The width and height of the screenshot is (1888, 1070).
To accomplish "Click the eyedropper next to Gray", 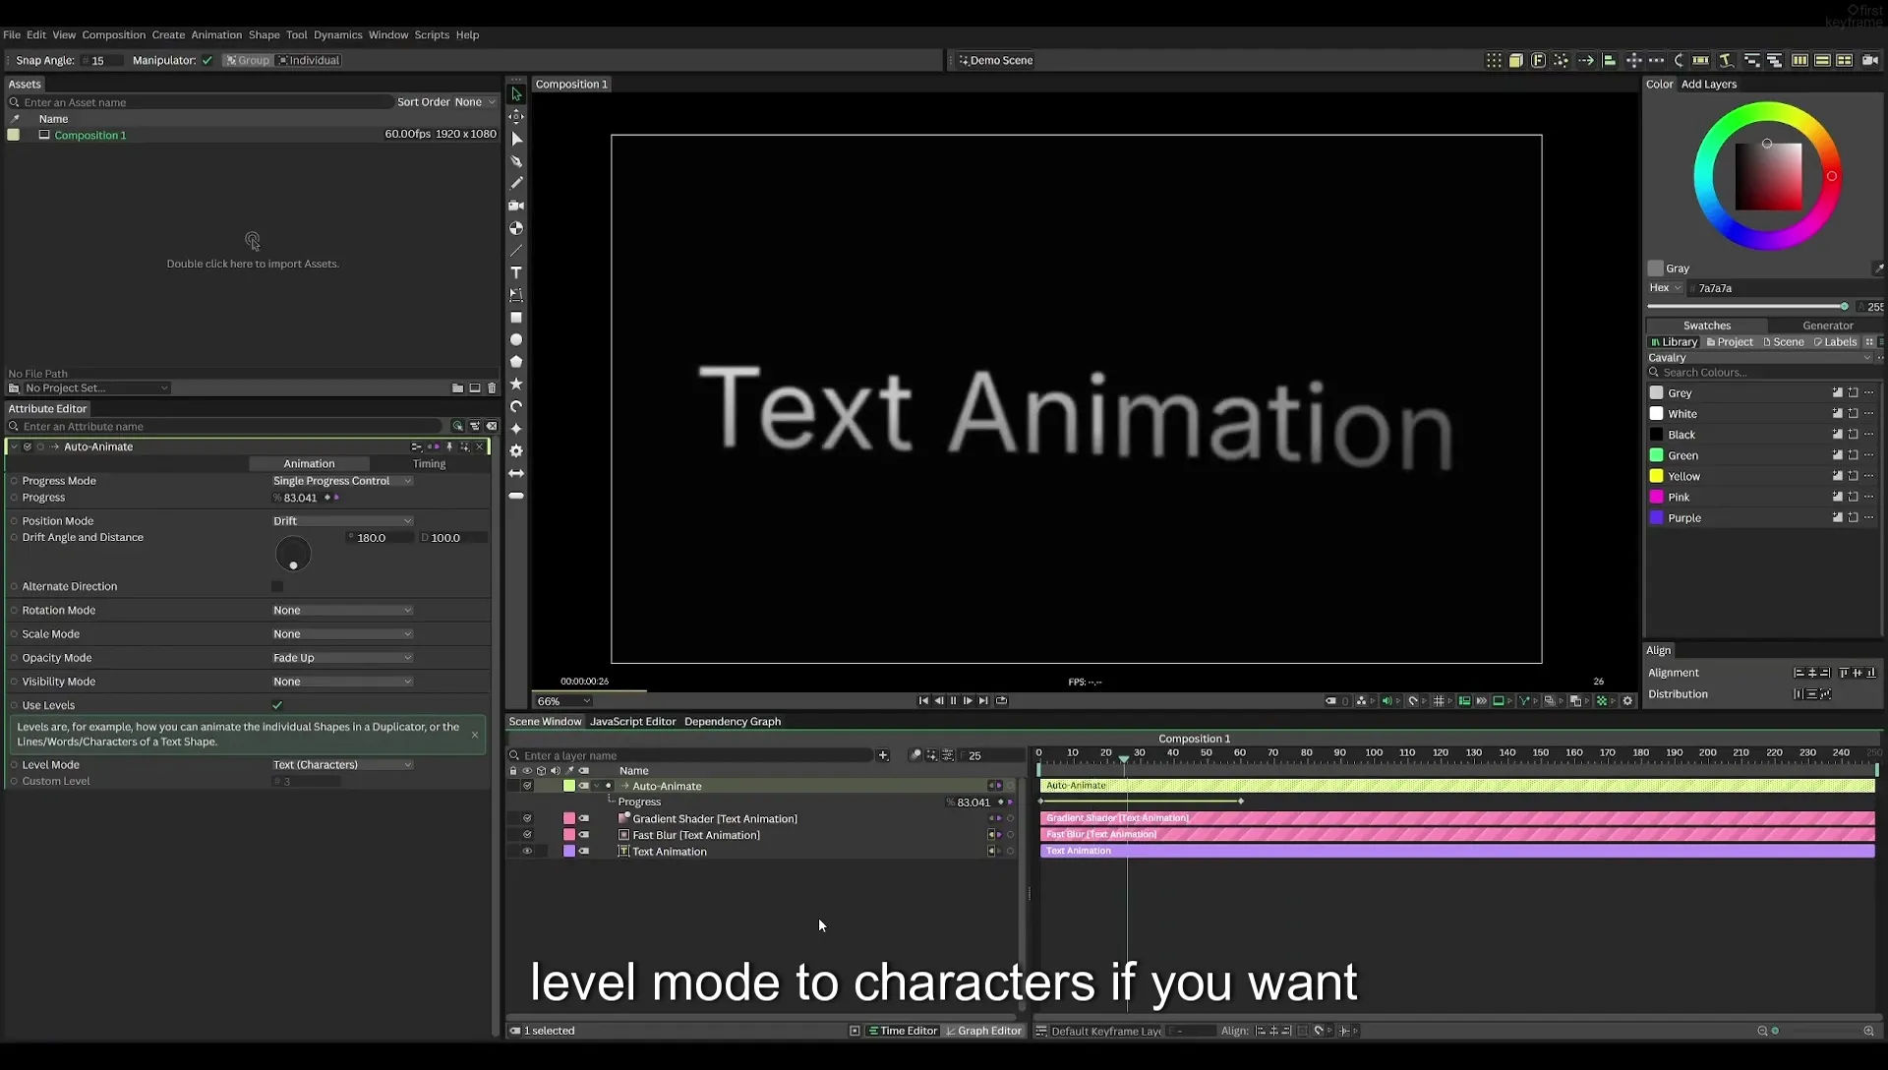I will coord(1877,268).
